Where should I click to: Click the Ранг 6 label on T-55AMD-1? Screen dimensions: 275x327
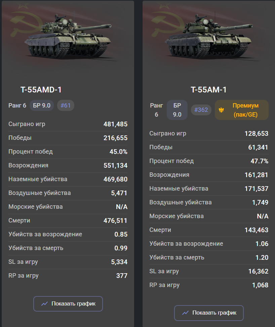click(17, 106)
